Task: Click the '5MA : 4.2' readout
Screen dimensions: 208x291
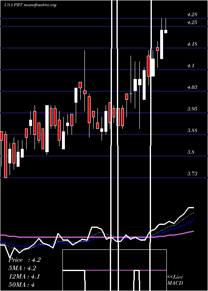Action: click(x=22, y=268)
